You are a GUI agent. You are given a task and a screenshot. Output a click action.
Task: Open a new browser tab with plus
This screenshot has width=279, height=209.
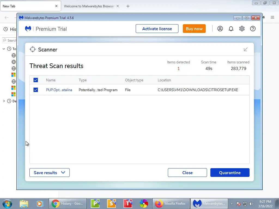point(128,6)
